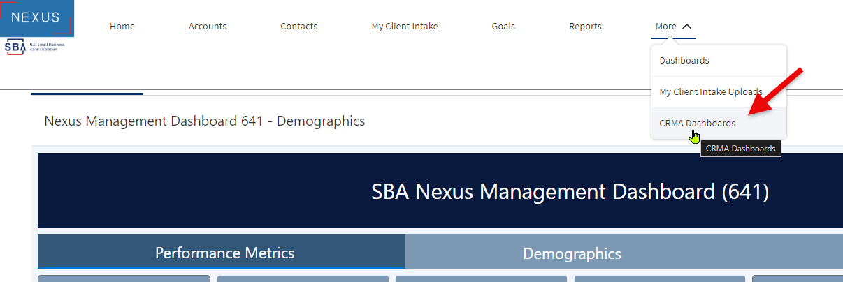843x282 pixels.
Task: Open Reports from the navigation bar
Action: coord(585,27)
